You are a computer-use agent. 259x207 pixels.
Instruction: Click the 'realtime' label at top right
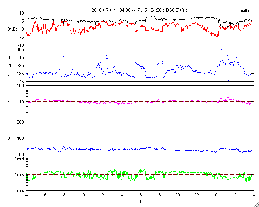click(246, 11)
